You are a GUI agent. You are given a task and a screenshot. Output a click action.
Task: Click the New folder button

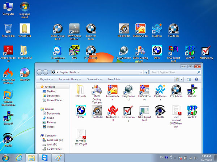(114, 79)
